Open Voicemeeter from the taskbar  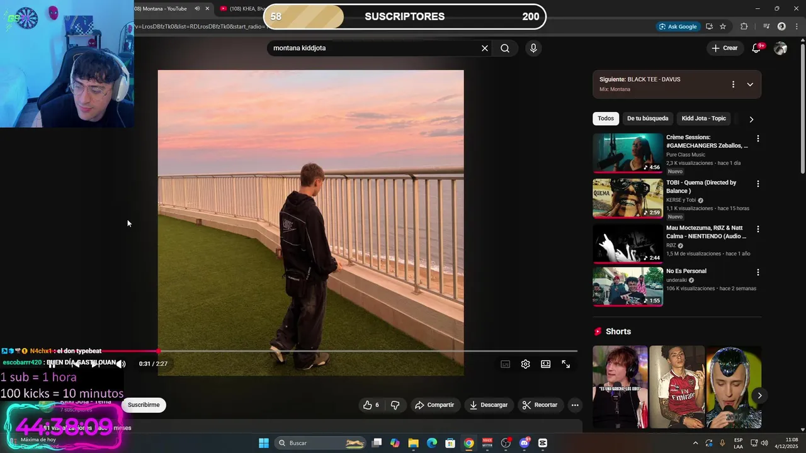pos(487,443)
